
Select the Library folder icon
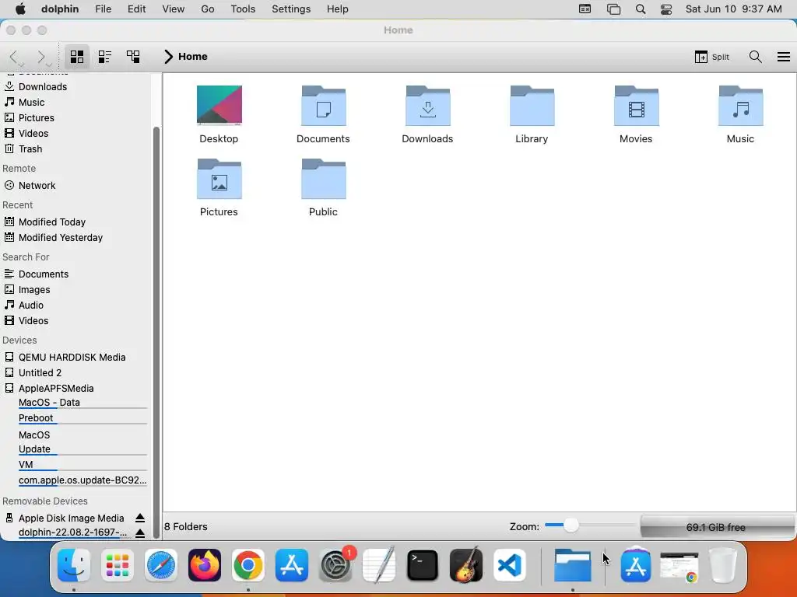coord(532,105)
